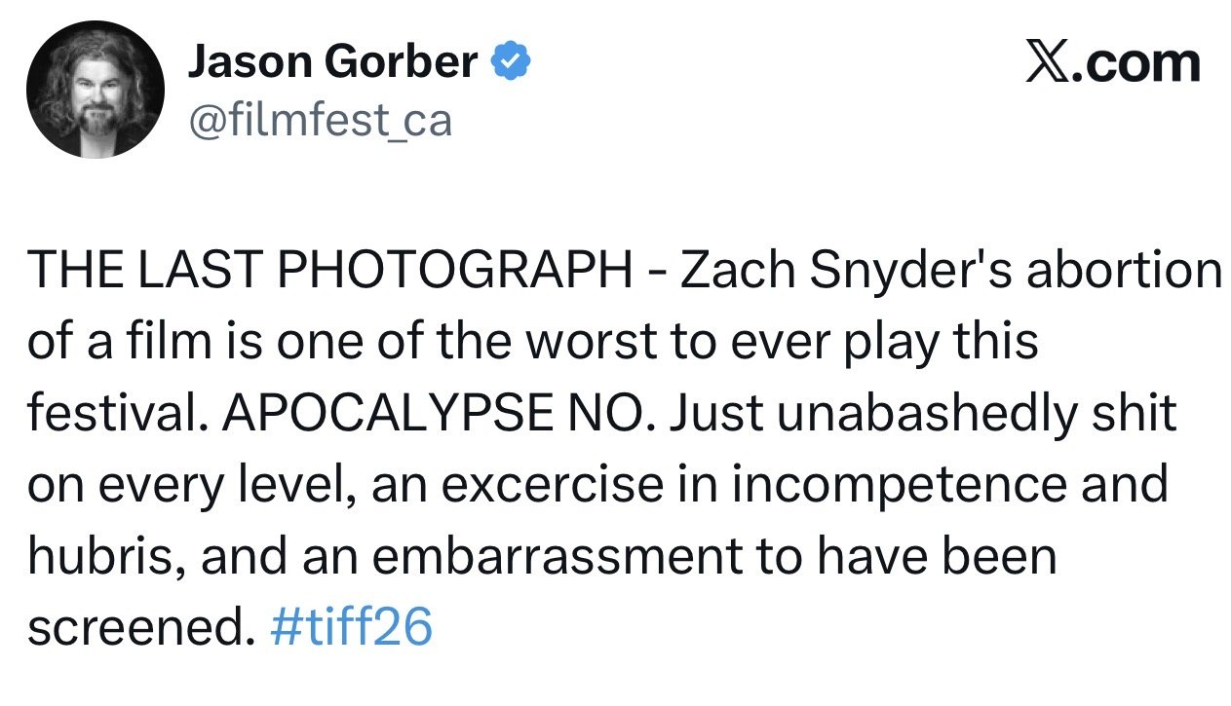Click the blue verified checkmark badge
Screen dimensions: 1231x706
(x=511, y=62)
